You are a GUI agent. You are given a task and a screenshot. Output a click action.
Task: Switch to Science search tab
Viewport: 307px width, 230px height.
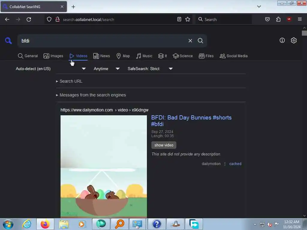(183, 56)
